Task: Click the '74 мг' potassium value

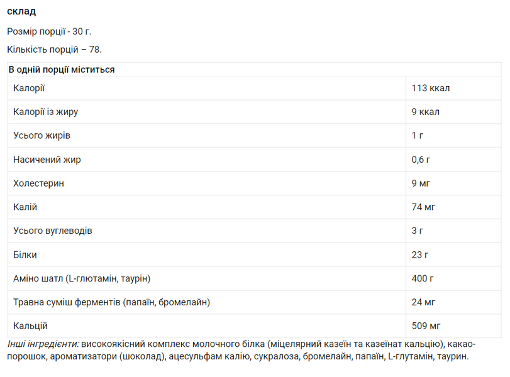Action: tap(423, 207)
